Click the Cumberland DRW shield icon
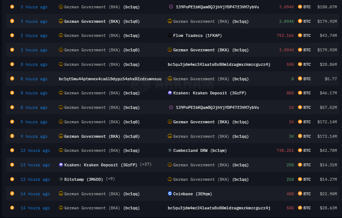This screenshot has width=342, height=218. (x=170, y=150)
